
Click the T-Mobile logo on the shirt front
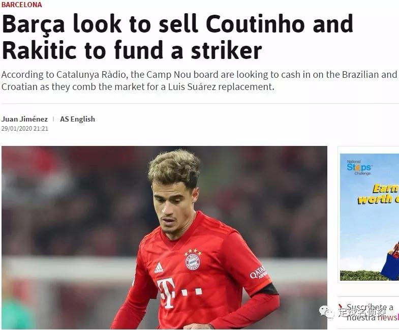(x=179, y=293)
